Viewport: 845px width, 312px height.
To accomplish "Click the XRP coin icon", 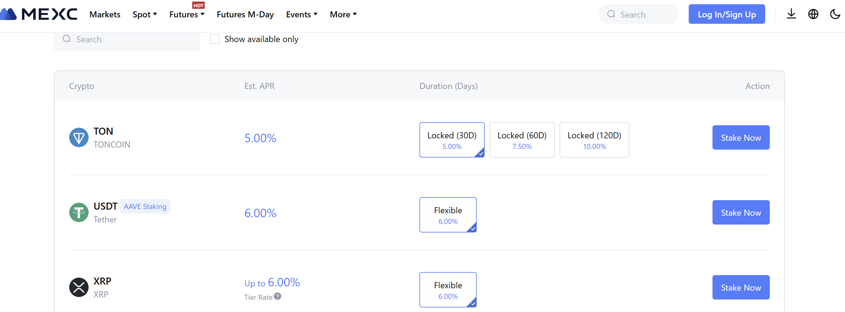I will [x=79, y=287].
